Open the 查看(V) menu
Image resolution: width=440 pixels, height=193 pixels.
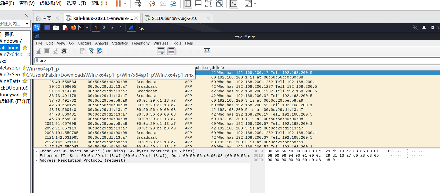(x=27, y=3)
